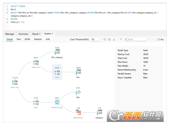The image size is (170, 125).
Task: Click the Startup Cost value 38.00
Action: point(146,54)
